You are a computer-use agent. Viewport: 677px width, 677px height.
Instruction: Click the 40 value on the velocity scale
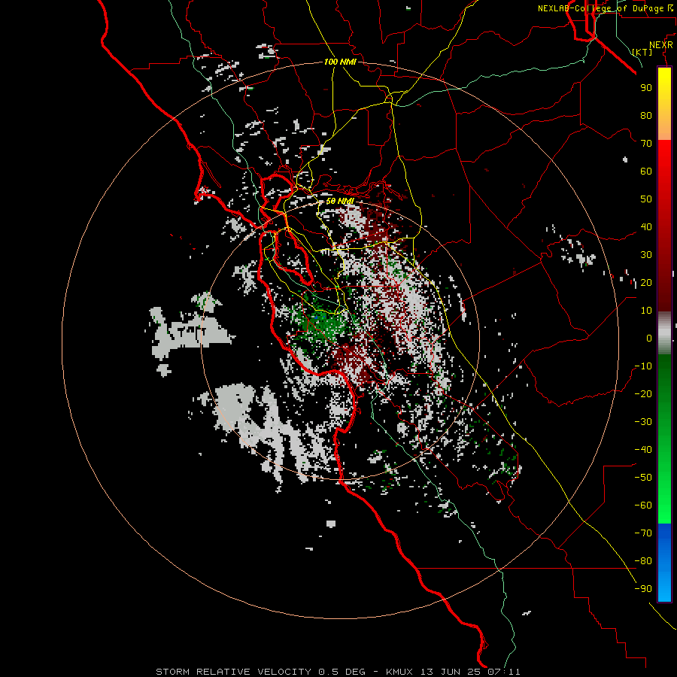click(646, 227)
